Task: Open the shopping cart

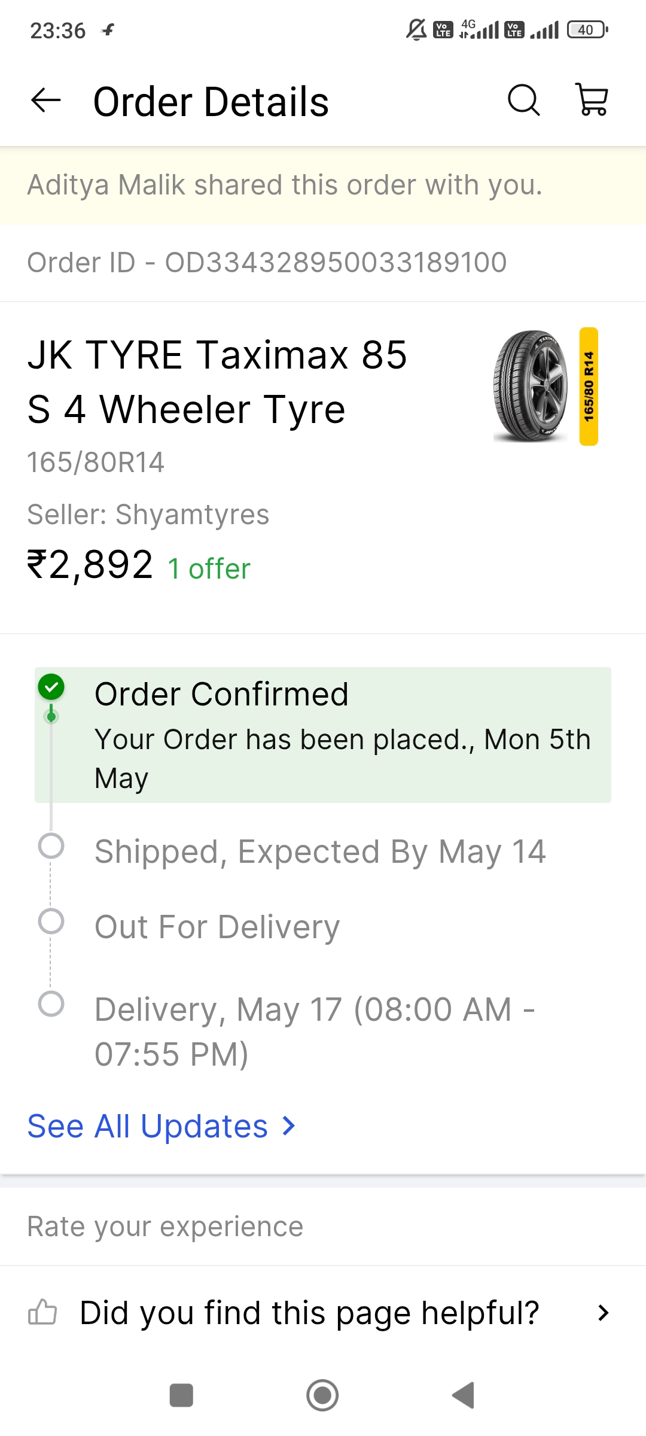Action: (x=592, y=100)
